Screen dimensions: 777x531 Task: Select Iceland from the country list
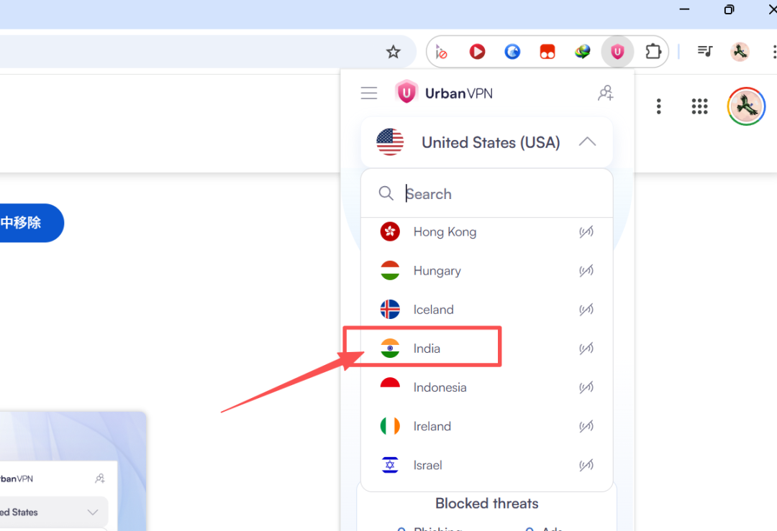pyautogui.click(x=486, y=309)
